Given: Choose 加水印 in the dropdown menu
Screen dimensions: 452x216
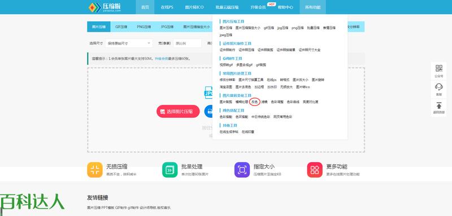Looking at the screenshot, I should (272, 87).
